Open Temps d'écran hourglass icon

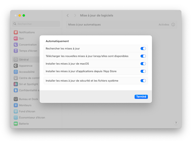click(x=16, y=51)
